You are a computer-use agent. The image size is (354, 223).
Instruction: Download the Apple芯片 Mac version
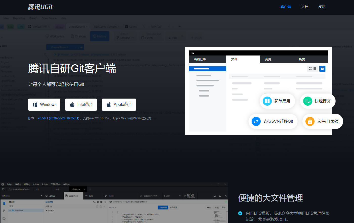(x=119, y=105)
